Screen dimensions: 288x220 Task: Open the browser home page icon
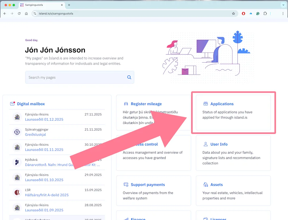point(26,13)
